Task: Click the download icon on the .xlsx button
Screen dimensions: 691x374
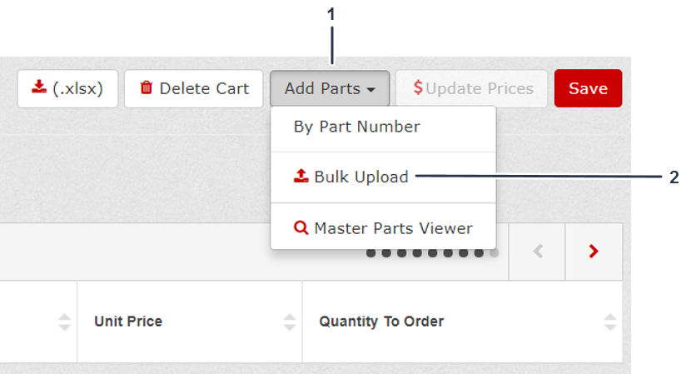Action: [38, 87]
